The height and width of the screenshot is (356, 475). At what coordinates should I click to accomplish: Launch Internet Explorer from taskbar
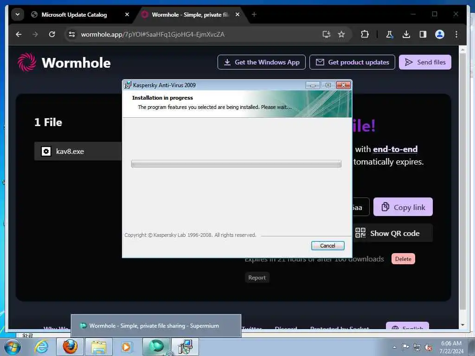41,347
